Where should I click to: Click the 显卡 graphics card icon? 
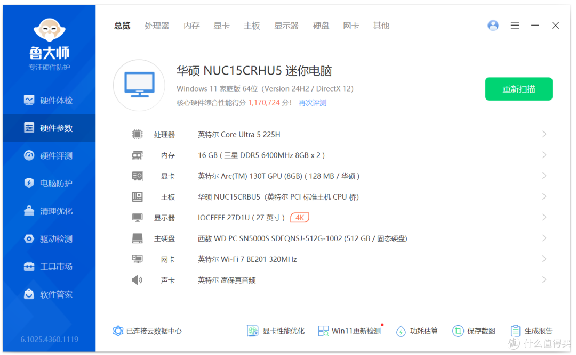[137, 176]
